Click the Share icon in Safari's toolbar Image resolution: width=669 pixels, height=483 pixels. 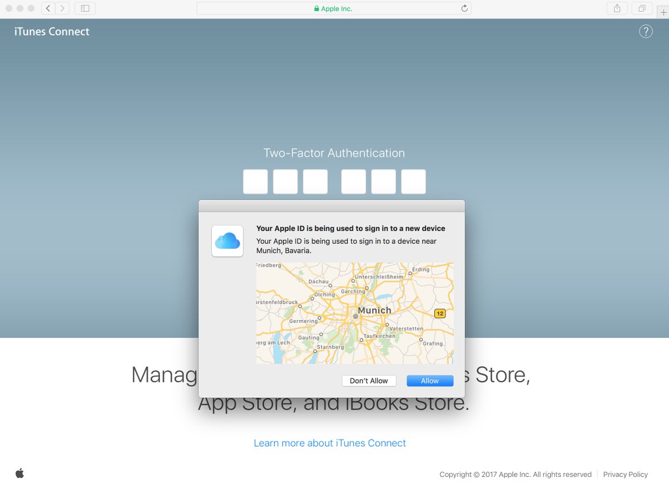(x=617, y=8)
